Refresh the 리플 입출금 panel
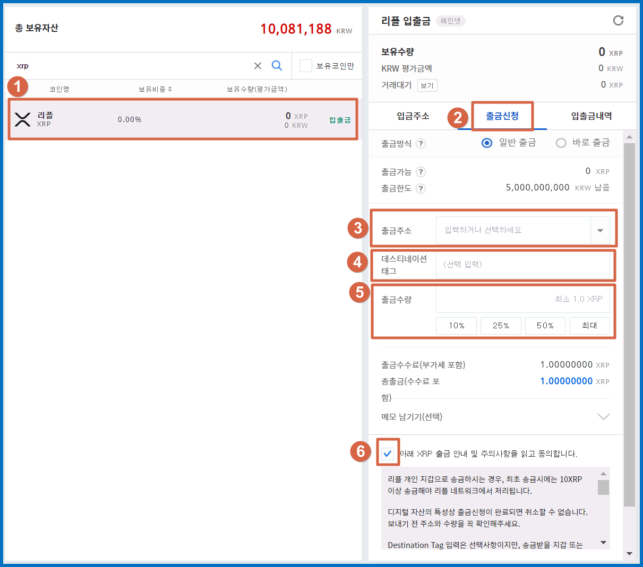The height and width of the screenshot is (567, 643). click(x=618, y=20)
